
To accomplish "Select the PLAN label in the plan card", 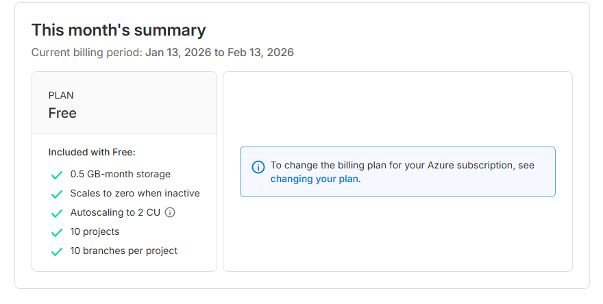I will coord(61,95).
